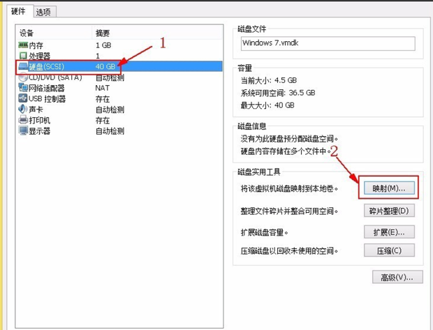Click the 摘要 column header
Viewport: 433px width, 330px height.
point(157,33)
